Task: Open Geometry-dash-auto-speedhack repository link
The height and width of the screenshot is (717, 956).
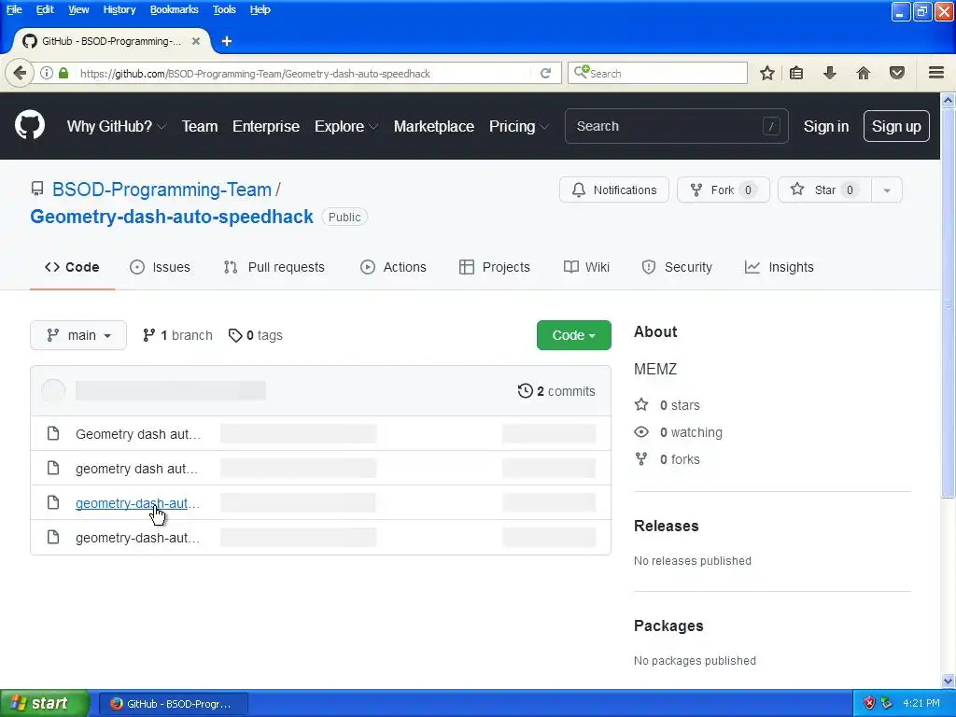Action: [172, 217]
